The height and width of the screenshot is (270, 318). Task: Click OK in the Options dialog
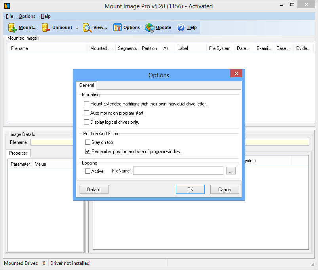190,190
